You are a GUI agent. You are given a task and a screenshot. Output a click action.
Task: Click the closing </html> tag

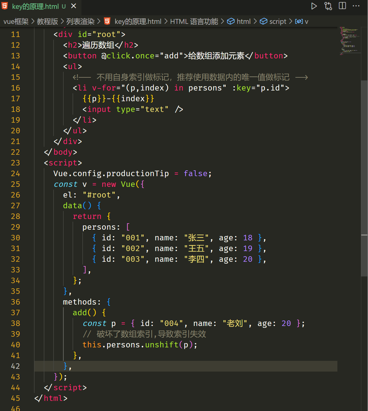tap(51, 398)
